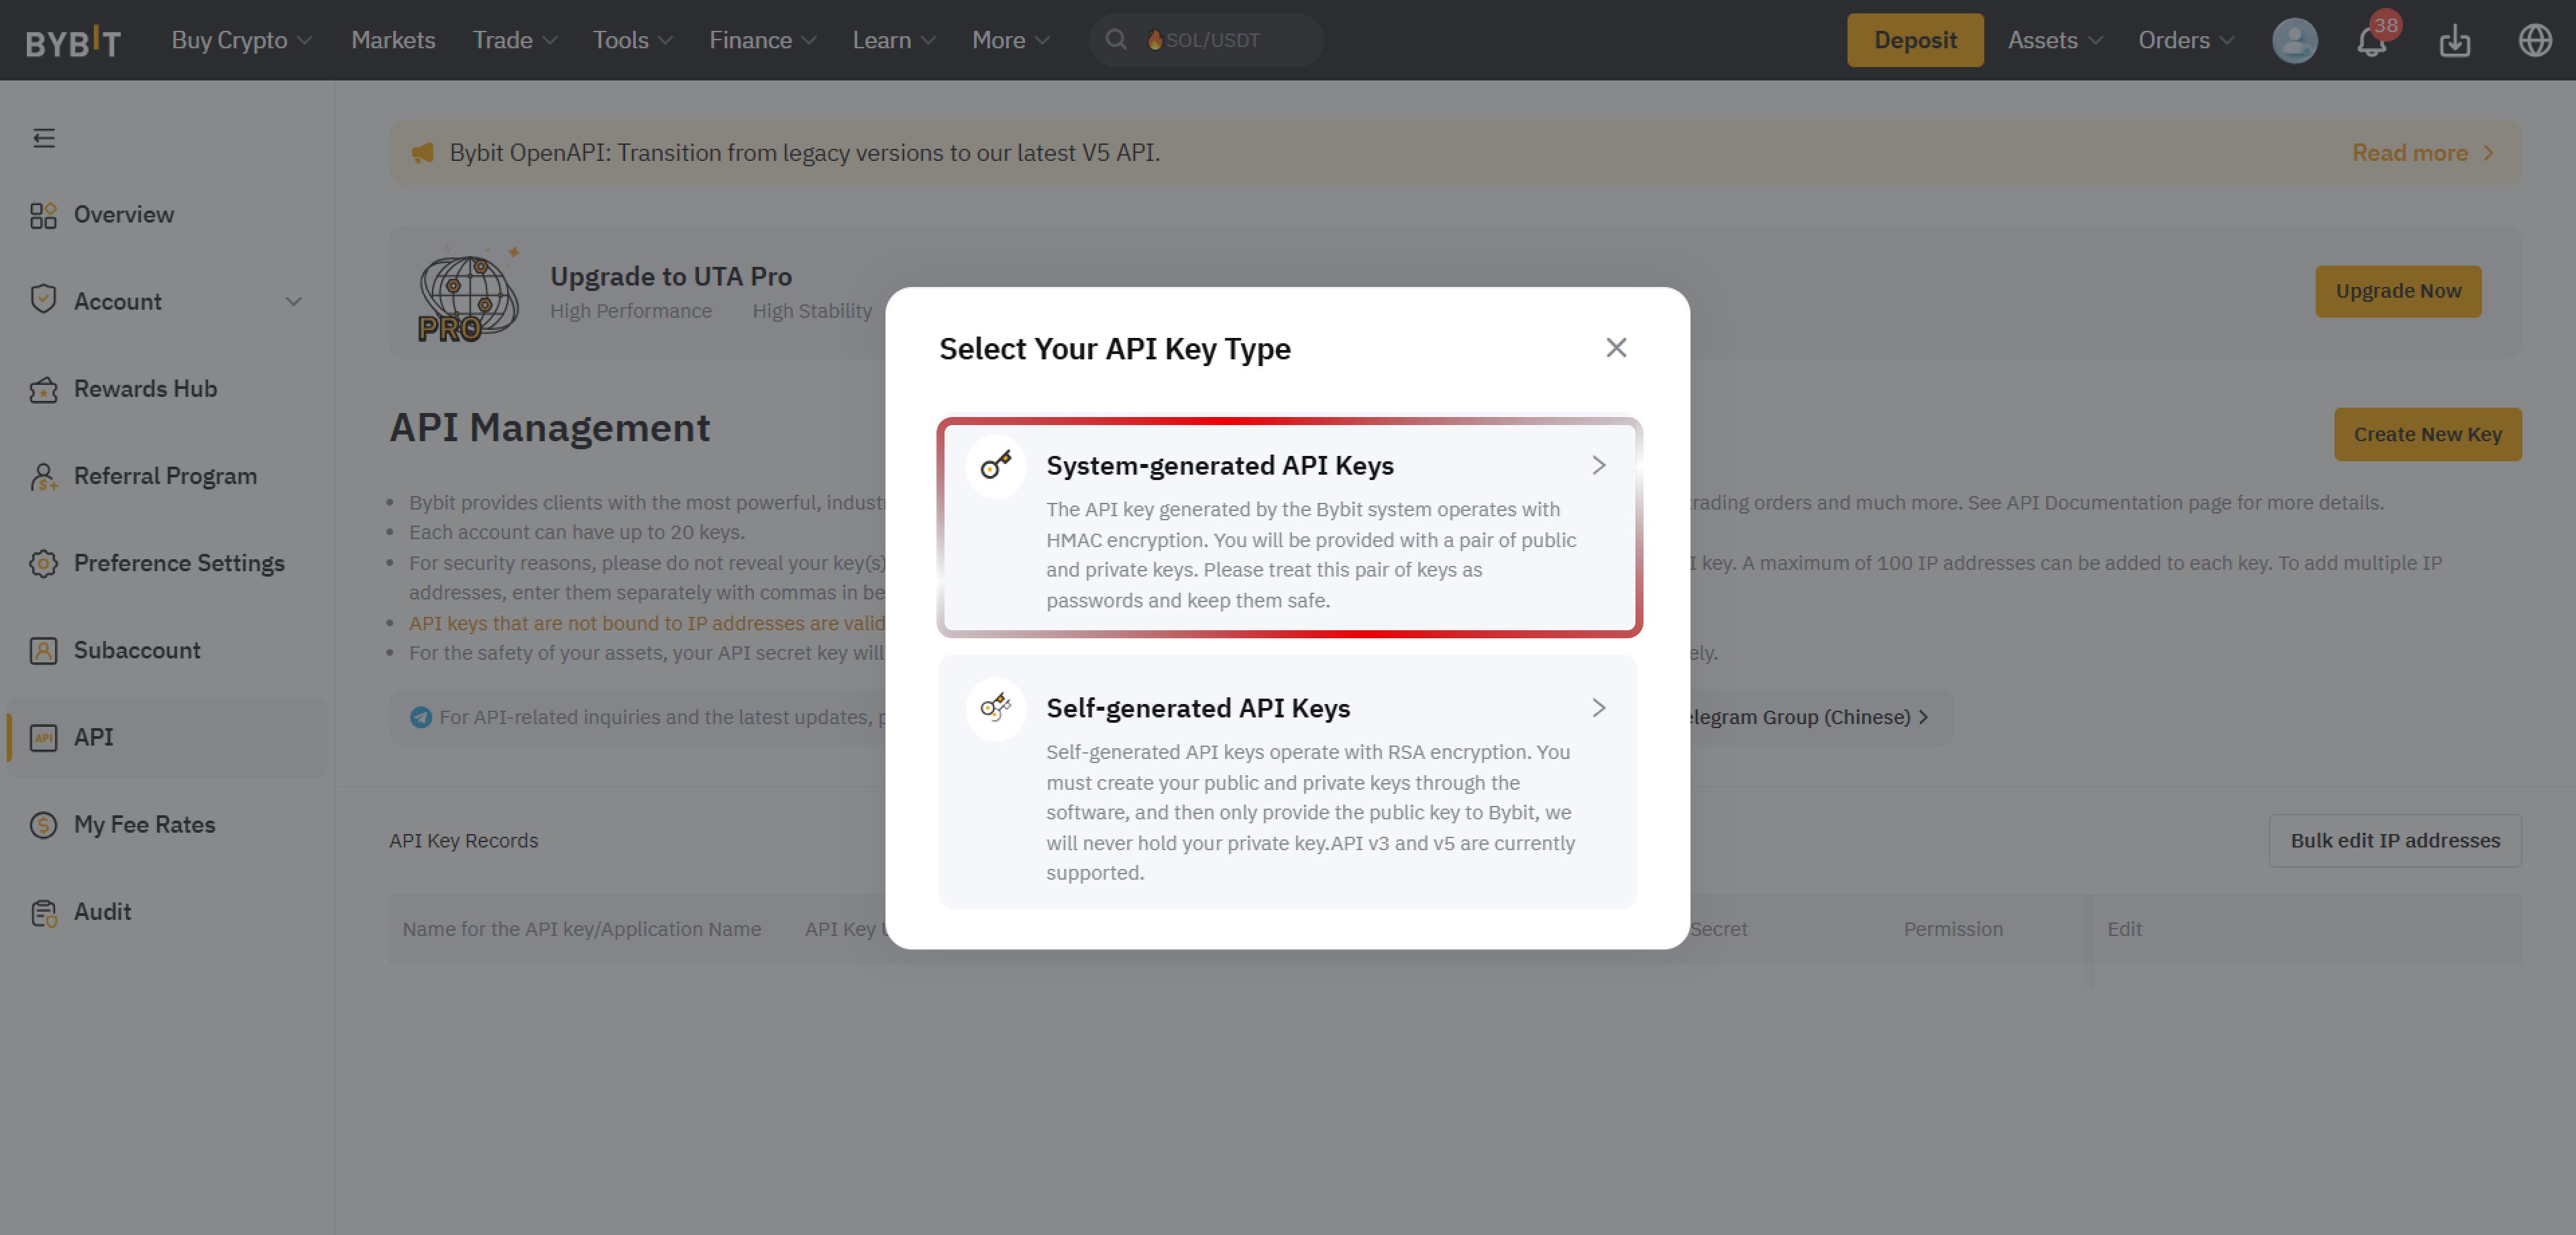This screenshot has width=2576, height=1235.
Task: Collapse sidebar with the menu icon
Action: pos(43,138)
